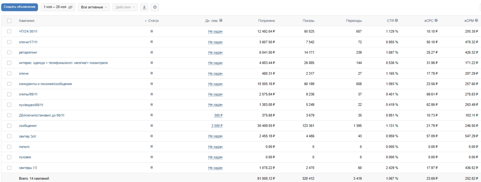
Task: Click the Создать объявление button
Action: point(20,7)
